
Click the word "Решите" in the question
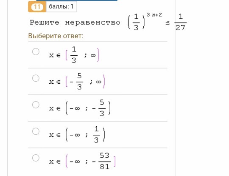click(x=45, y=23)
